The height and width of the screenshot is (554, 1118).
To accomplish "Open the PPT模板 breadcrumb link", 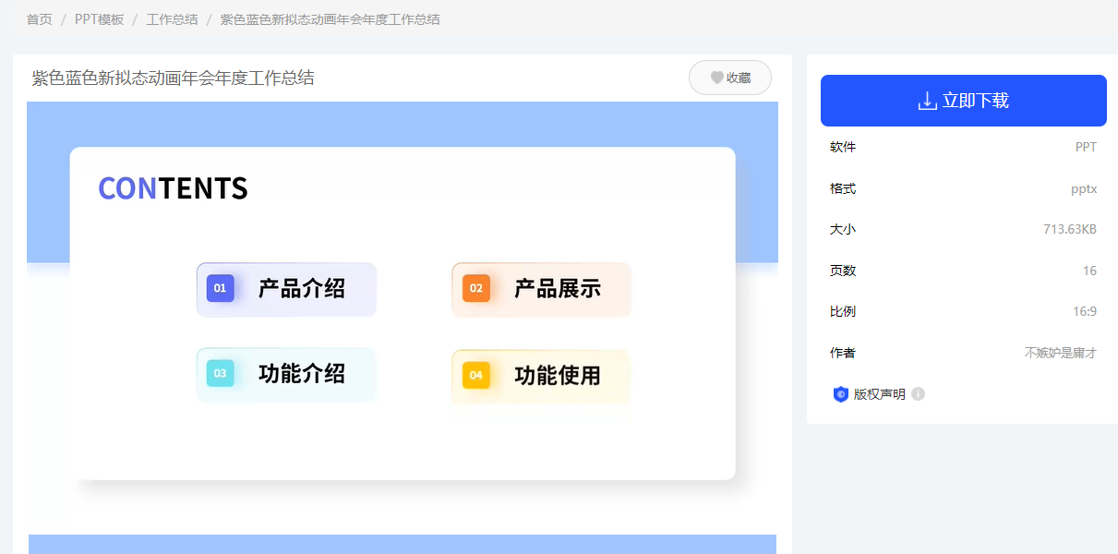I will (99, 19).
